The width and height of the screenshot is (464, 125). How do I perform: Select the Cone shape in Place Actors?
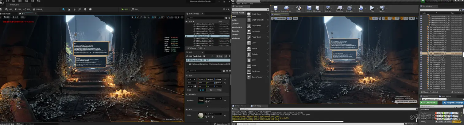tap(257, 60)
